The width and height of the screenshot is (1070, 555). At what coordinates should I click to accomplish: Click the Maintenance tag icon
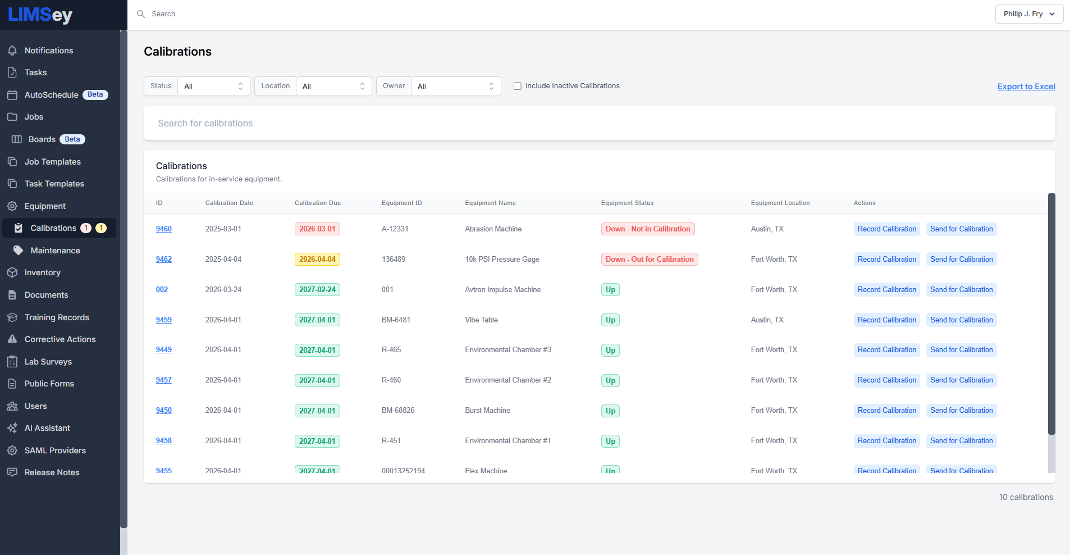(19, 251)
